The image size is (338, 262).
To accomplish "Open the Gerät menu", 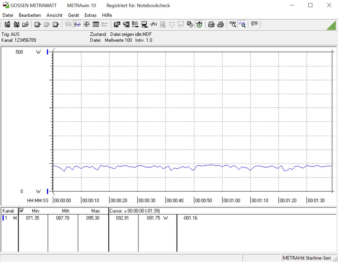I will pos(73,15).
